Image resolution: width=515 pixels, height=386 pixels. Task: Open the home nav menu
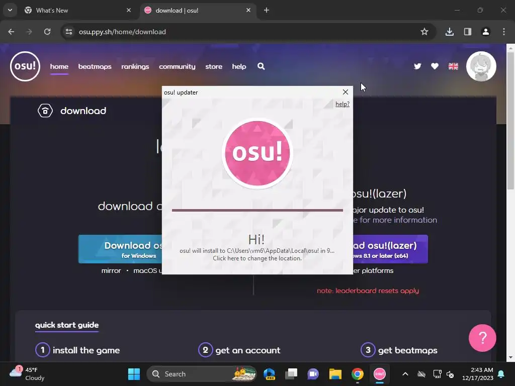pyautogui.click(x=59, y=66)
